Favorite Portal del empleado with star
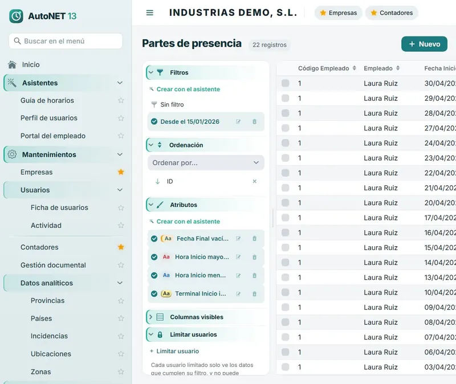This screenshot has width=456, height=384. [x=121, y=136]
